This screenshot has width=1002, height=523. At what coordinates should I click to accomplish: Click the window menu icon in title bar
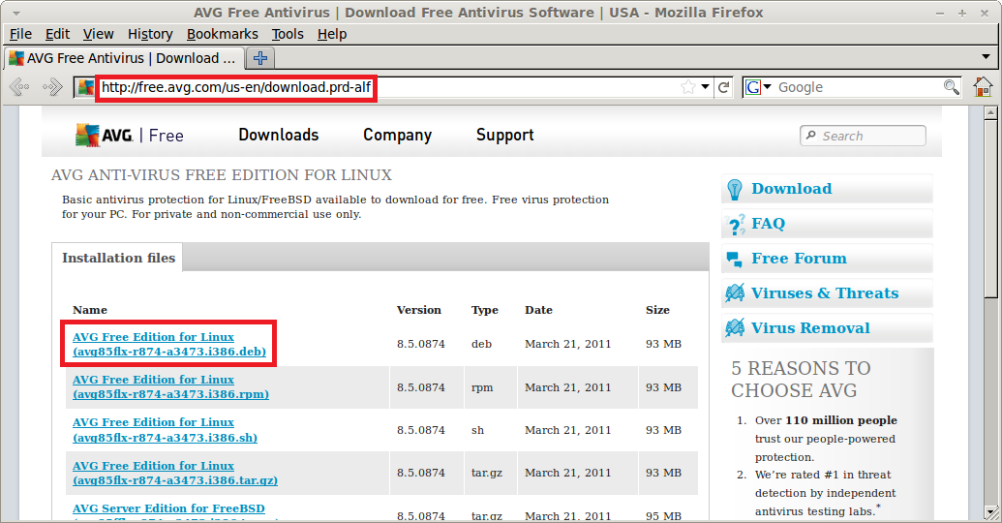(x=16, y=13)
